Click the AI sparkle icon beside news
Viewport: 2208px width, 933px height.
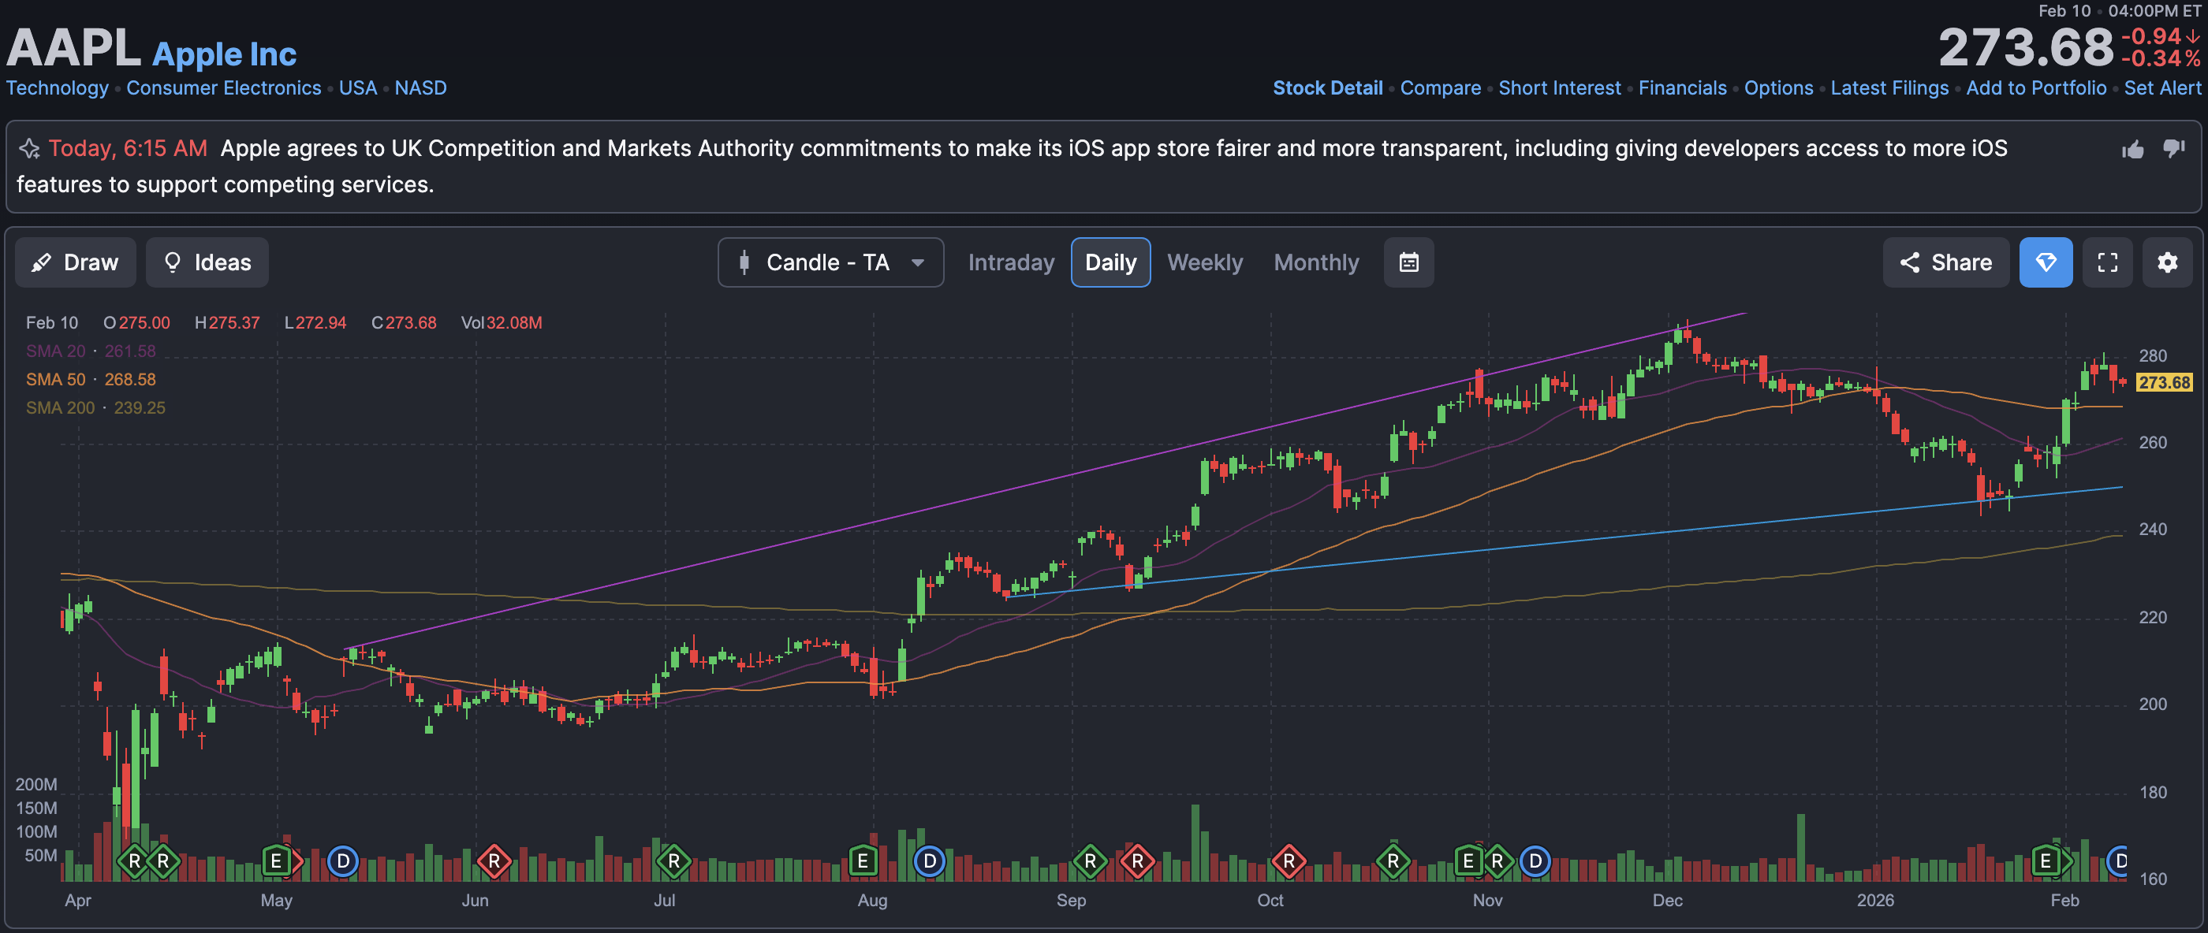30,149
